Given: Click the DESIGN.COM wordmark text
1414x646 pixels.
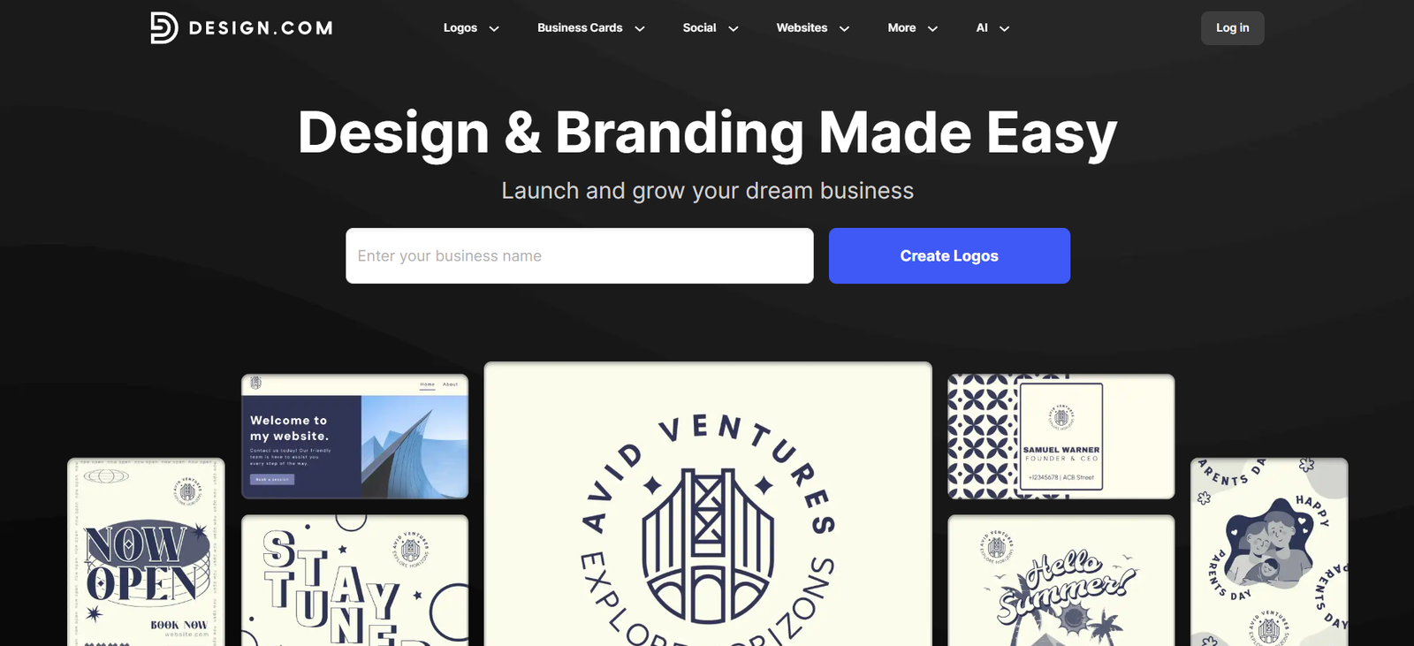Looking at the screenshot, I should click(261, 28).
